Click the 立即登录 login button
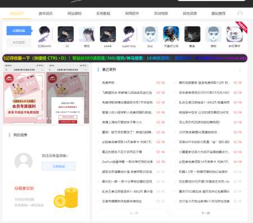The width and height of the screenshot is (253, 223). tap(58, 166)
